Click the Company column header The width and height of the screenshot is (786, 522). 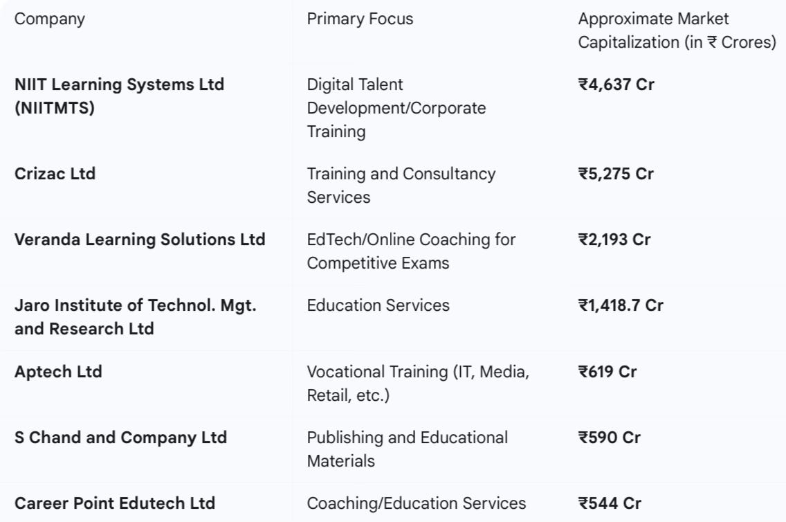pos(50,19)
